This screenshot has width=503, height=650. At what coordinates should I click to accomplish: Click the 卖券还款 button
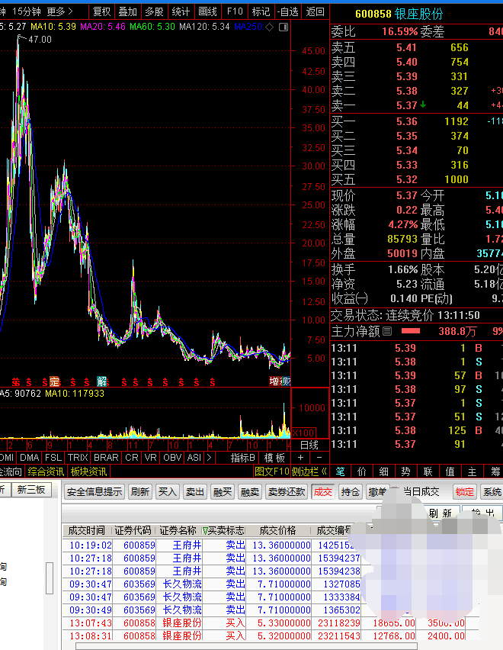[x=287, y=492]
